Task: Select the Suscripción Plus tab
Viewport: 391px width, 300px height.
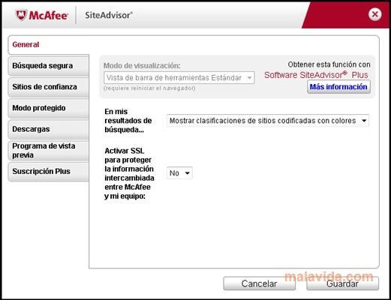Action: tap(49, 172)
